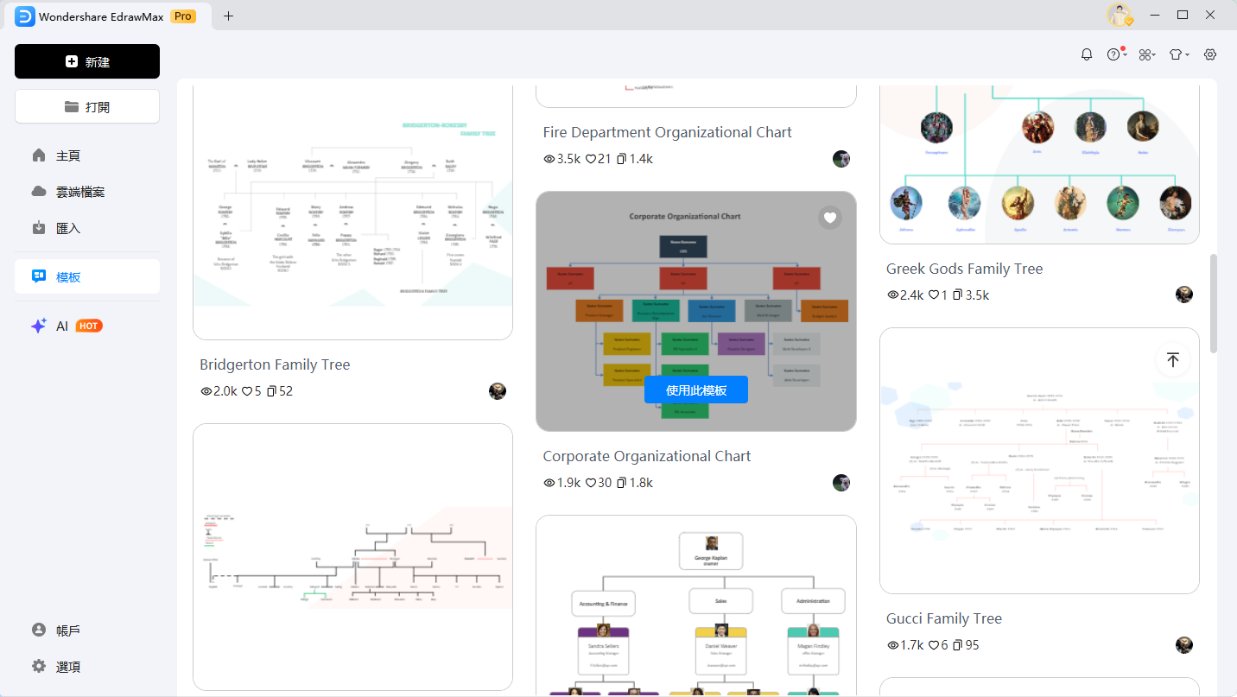Open 雲端檔案 in the sidebar
This screenshot has width=1237, height=697.
[80, 192]
